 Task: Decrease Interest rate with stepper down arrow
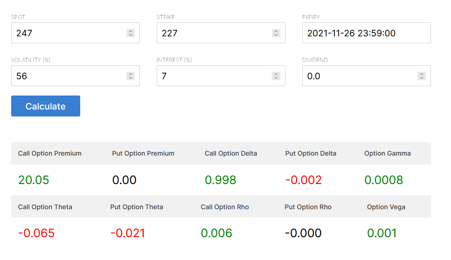(x=276, y=78)
